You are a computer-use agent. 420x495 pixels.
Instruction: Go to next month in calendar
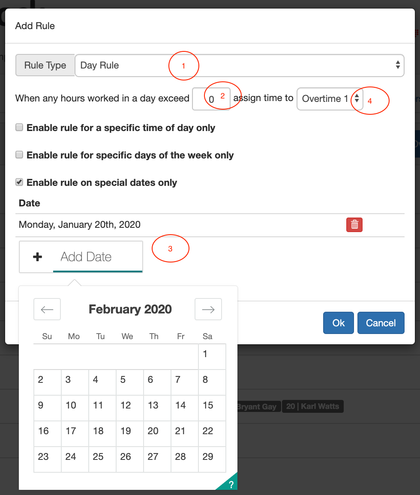pos(208,309)
